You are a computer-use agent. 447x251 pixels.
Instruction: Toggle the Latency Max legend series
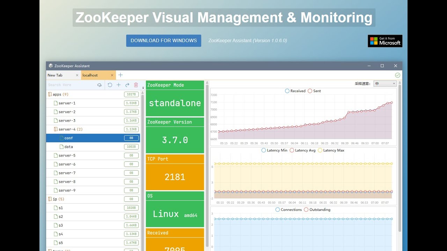(x=331, y=150)
